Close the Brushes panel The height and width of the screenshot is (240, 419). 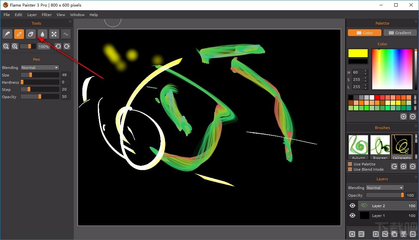[416, 126]
